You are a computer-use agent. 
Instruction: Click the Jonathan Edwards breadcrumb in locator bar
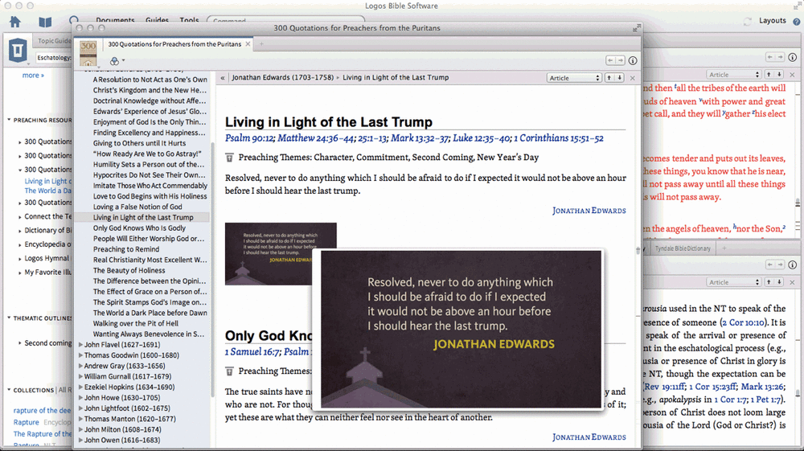click(x=282, y=78)
